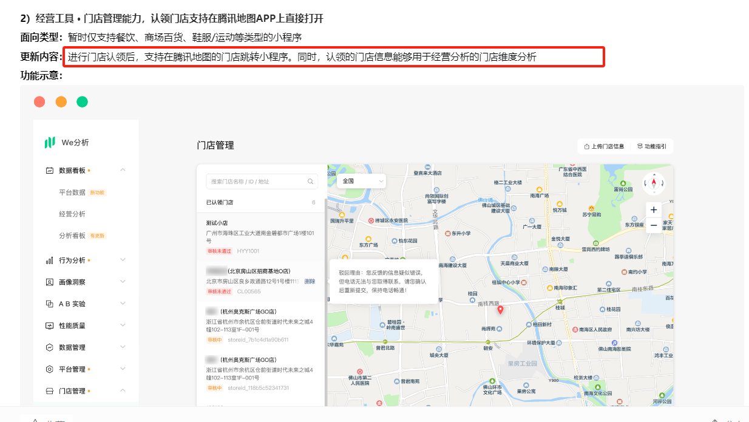Select the 测试小店 store entry

coord(262,237)
